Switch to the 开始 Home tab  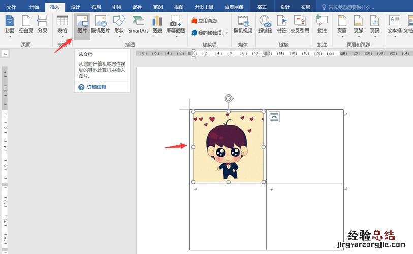pos(34,7)
